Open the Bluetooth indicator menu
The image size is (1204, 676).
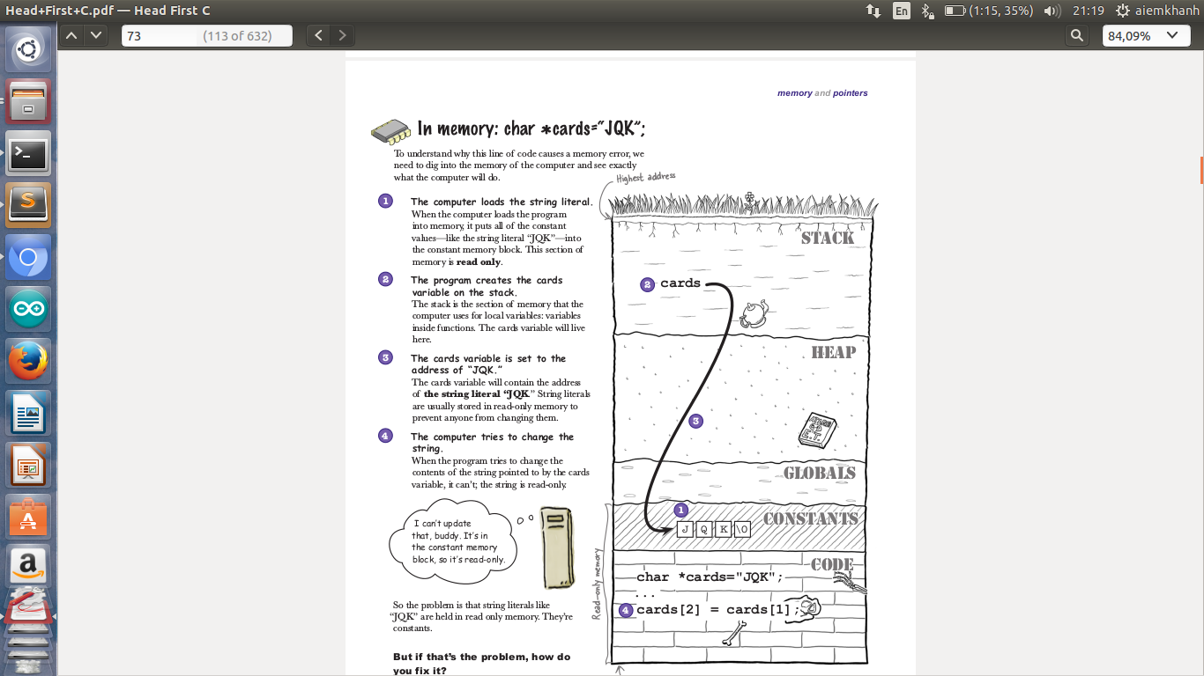[926, 11]
